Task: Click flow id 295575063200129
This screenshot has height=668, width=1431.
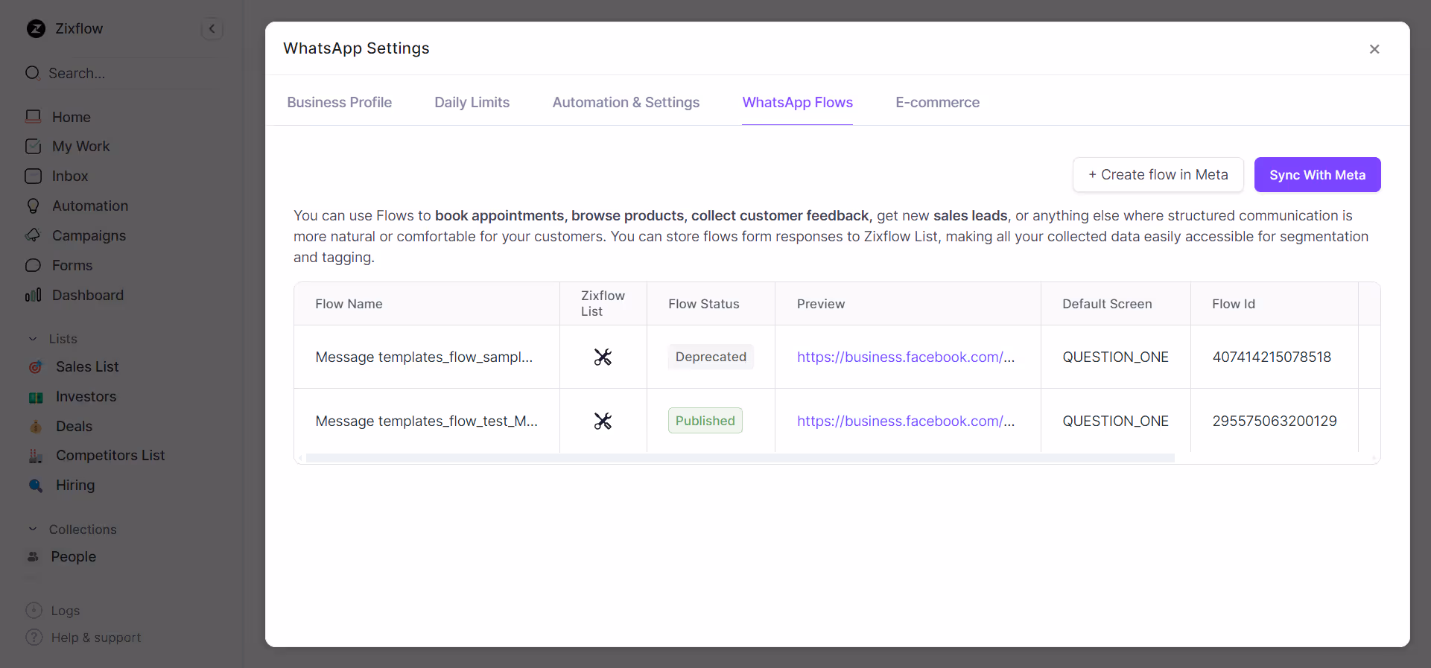Action: pyautogui.click(x=1275, y=421)
